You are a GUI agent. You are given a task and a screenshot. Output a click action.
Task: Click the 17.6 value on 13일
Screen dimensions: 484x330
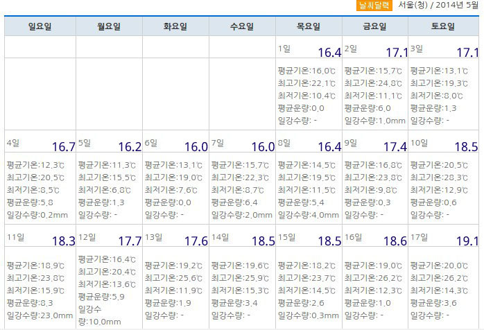click(x=196, y=241)
